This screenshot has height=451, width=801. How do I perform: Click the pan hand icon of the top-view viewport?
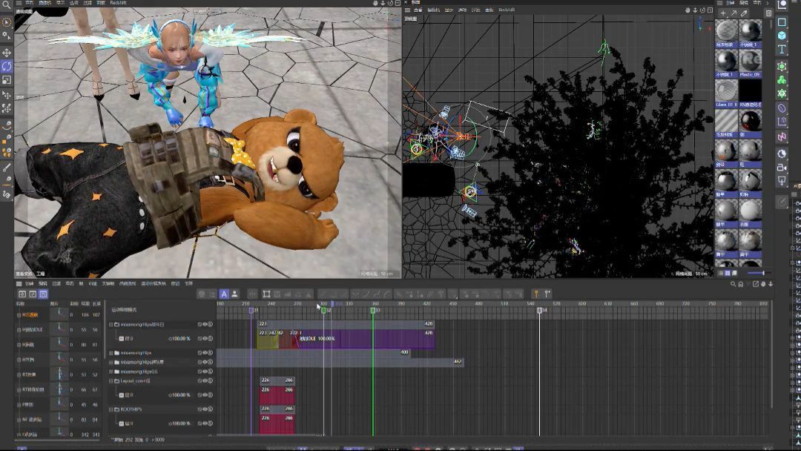point(688,10)
